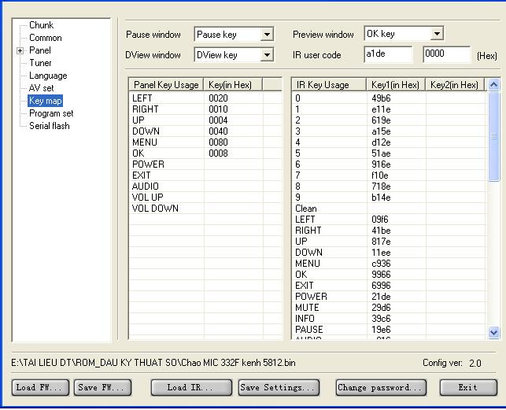Viewport: 506px width, 410px height.
Task: Click the Load IR... button
Action: pos(191,387)
